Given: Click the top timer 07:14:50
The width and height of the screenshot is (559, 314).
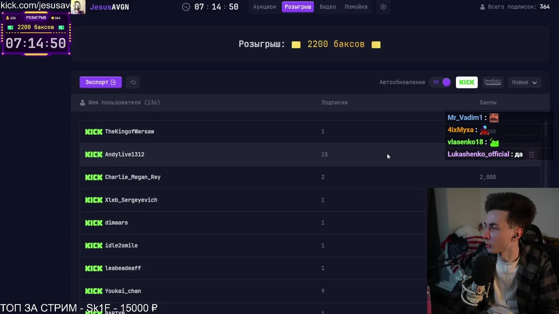Looking at the screenshot, I should 216,7.
